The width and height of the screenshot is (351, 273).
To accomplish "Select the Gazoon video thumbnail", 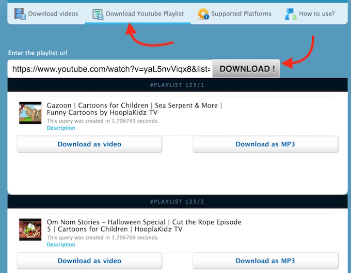I will [30, 113].
